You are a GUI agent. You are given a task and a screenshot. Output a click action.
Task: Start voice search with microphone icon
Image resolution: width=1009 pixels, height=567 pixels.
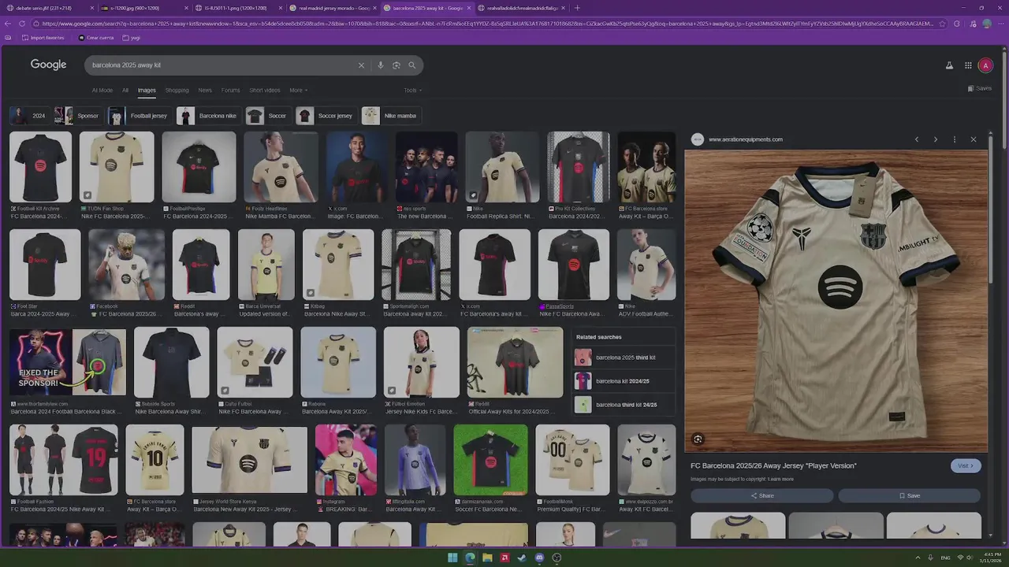pos(380,65)
